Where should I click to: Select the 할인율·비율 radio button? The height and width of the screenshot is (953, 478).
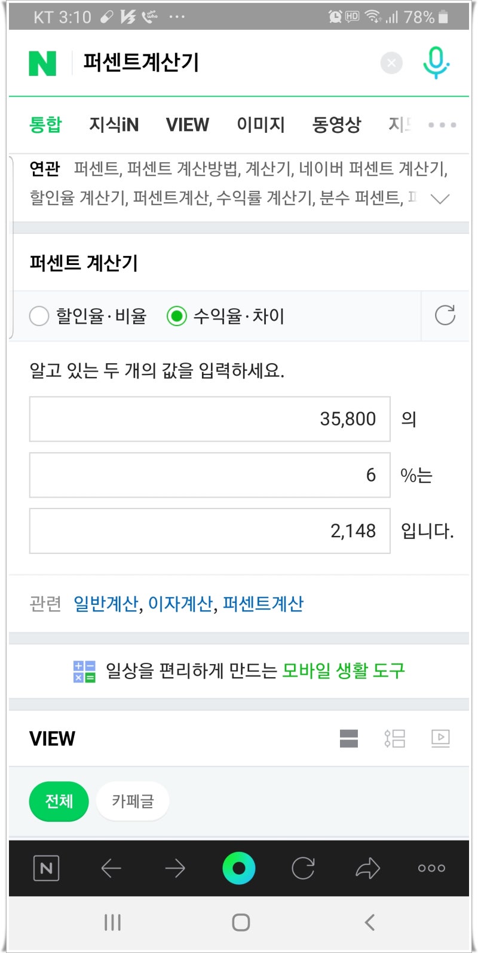tap(39, 316)
